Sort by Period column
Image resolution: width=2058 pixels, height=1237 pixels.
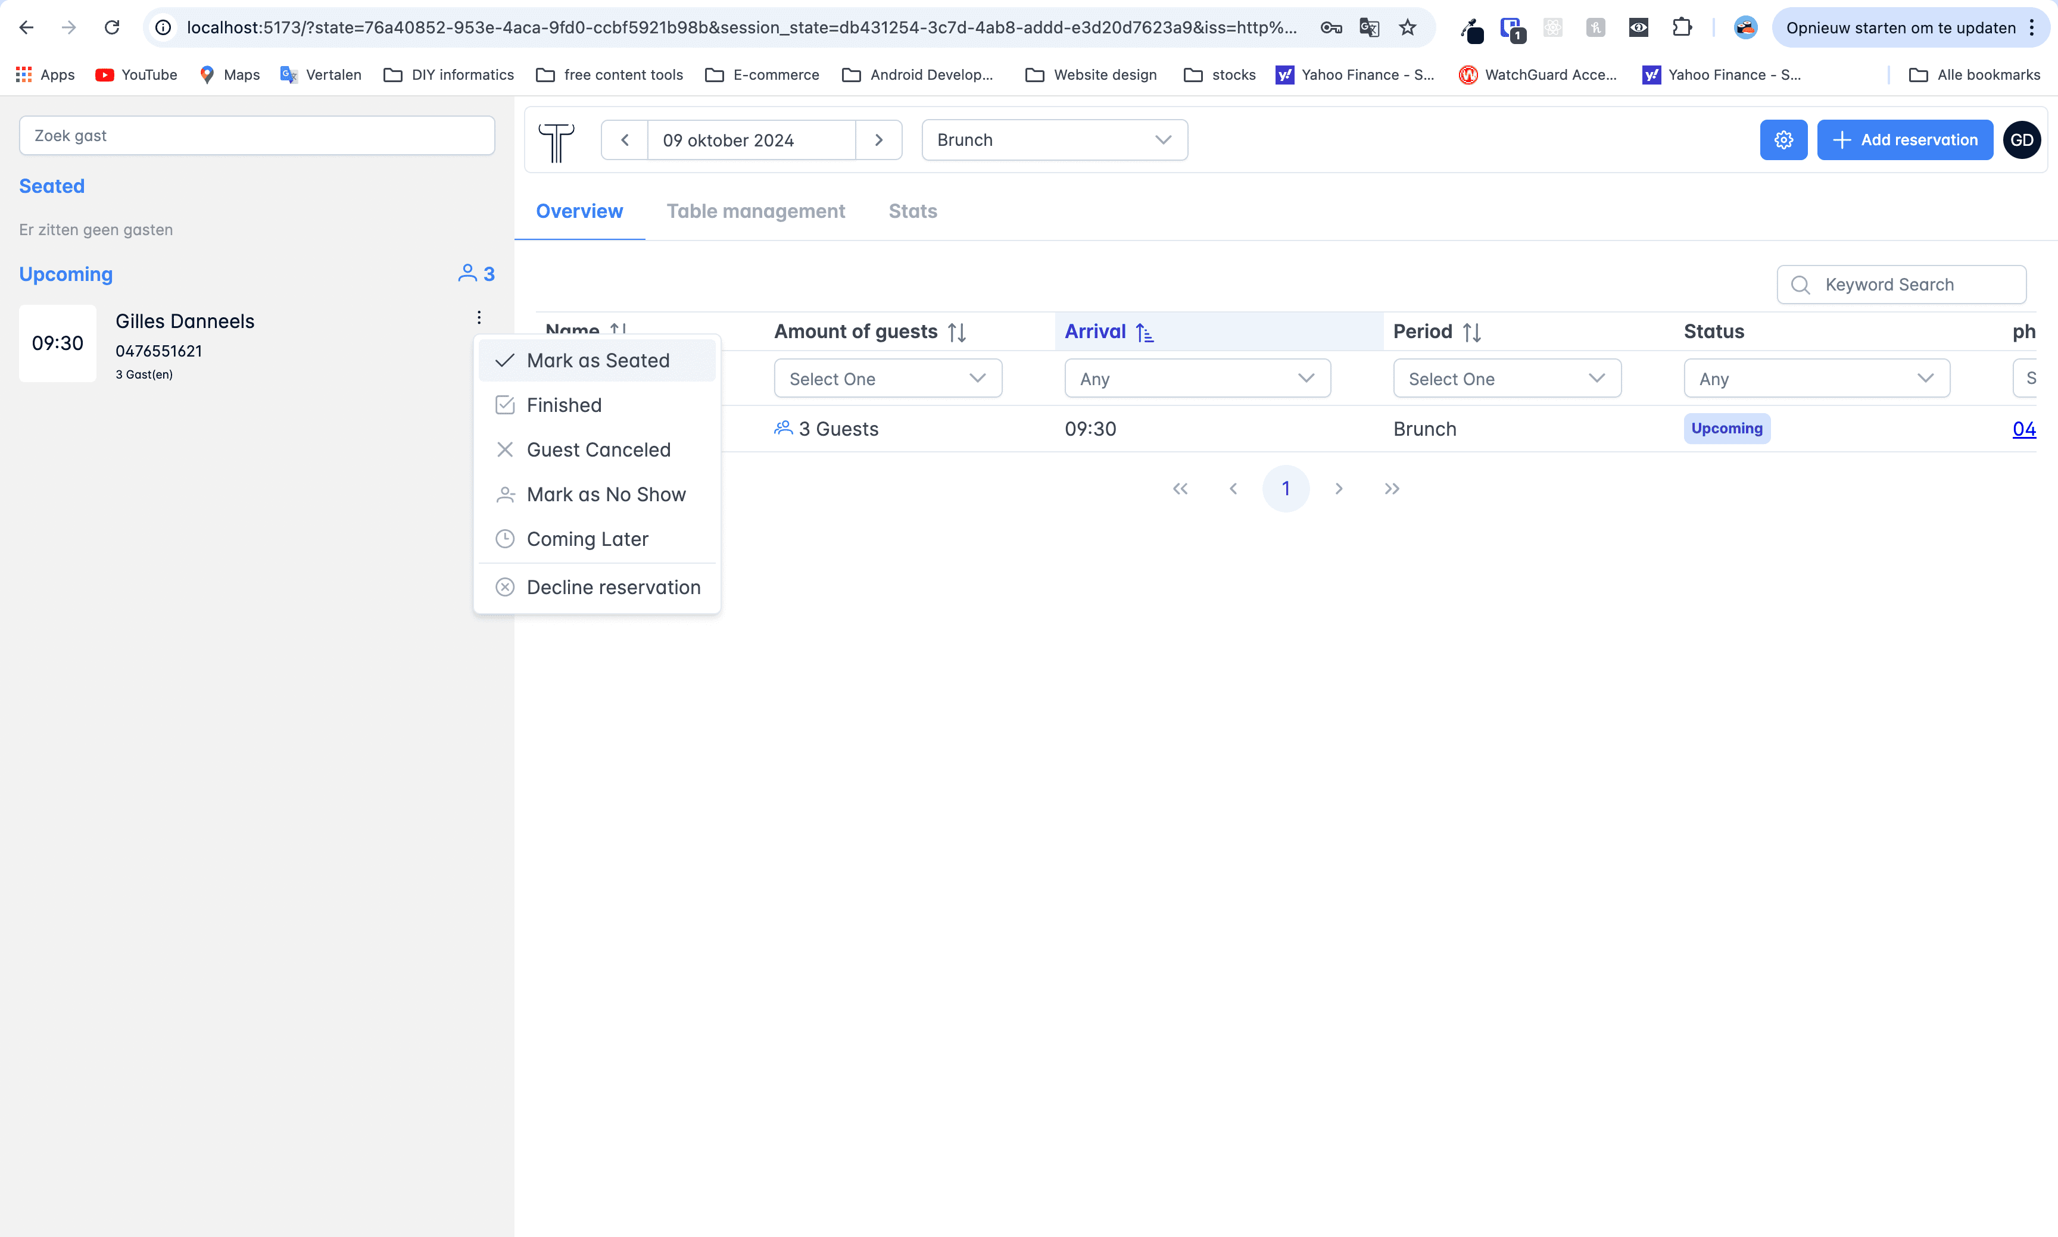coord(1471,333)
